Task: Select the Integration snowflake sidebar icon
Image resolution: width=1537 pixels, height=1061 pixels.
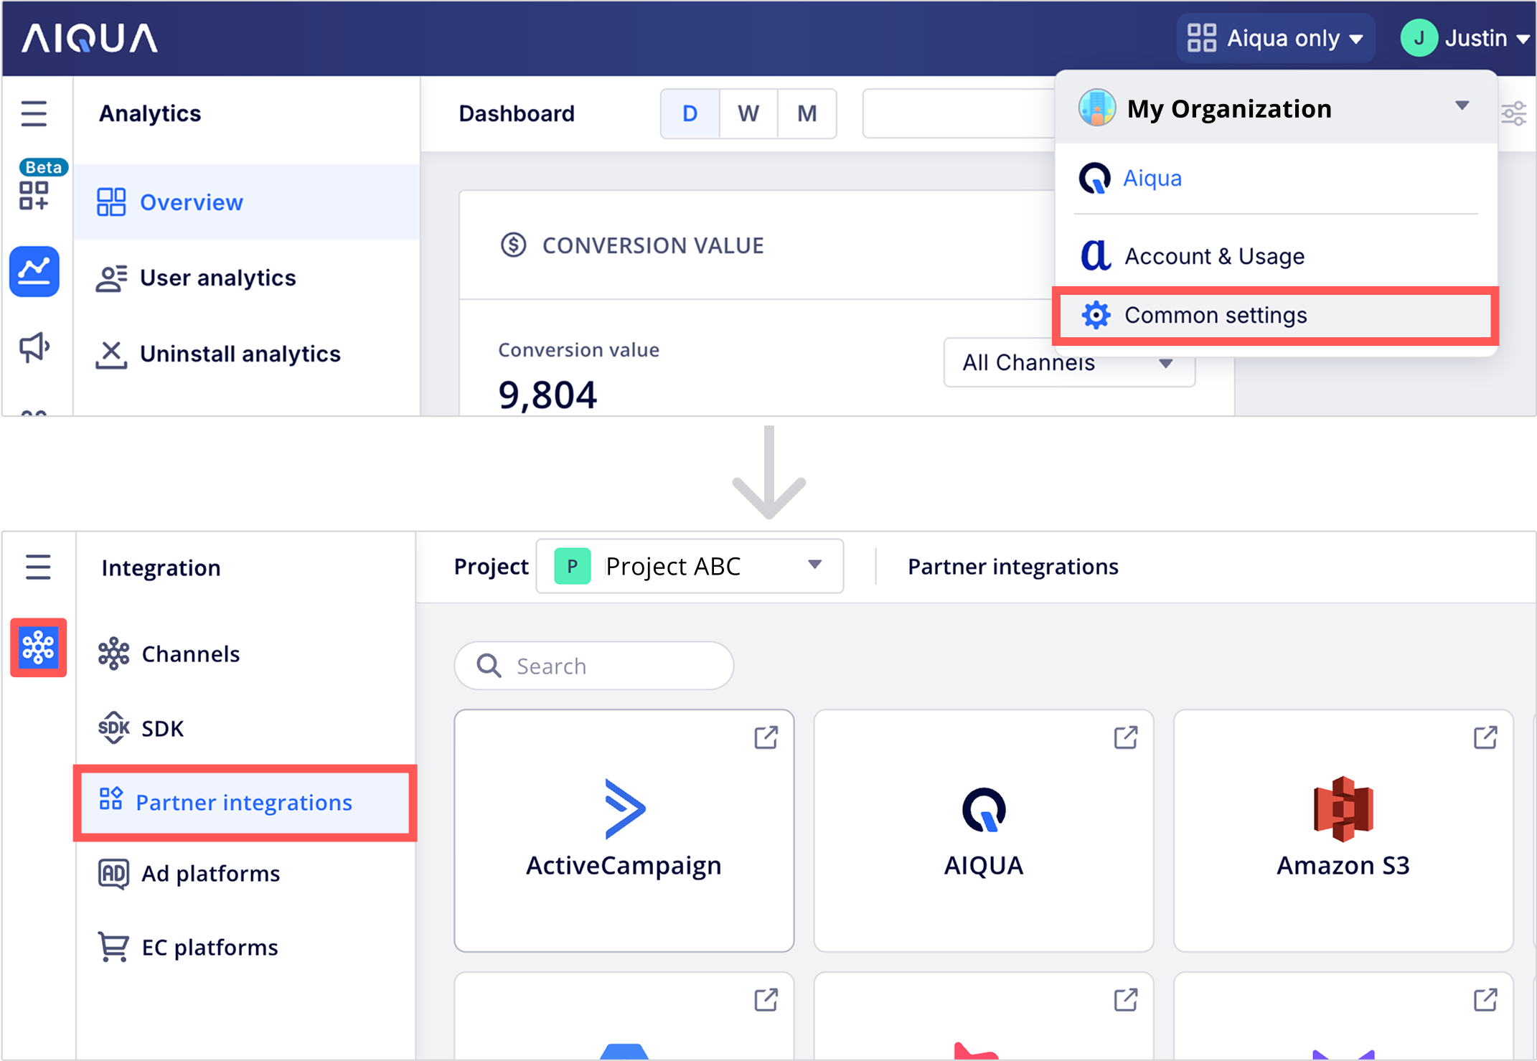Action: [x=38, y=647]
